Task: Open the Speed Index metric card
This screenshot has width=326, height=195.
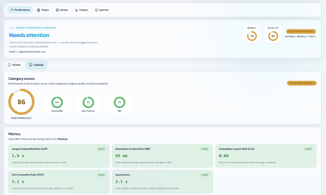Action: [x=162, y=182]
